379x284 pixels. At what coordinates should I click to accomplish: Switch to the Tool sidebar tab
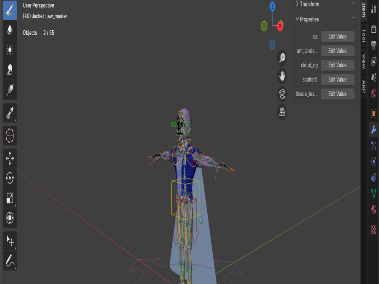[364, 36]
